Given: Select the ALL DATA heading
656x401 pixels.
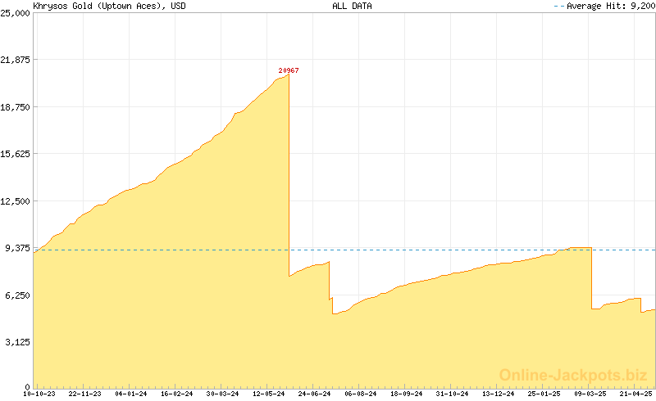Looking at the screenshot, I should pos(352,6).
